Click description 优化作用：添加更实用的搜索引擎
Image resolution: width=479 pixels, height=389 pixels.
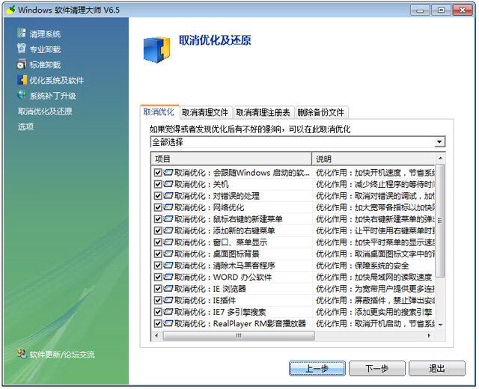point(374,312)
